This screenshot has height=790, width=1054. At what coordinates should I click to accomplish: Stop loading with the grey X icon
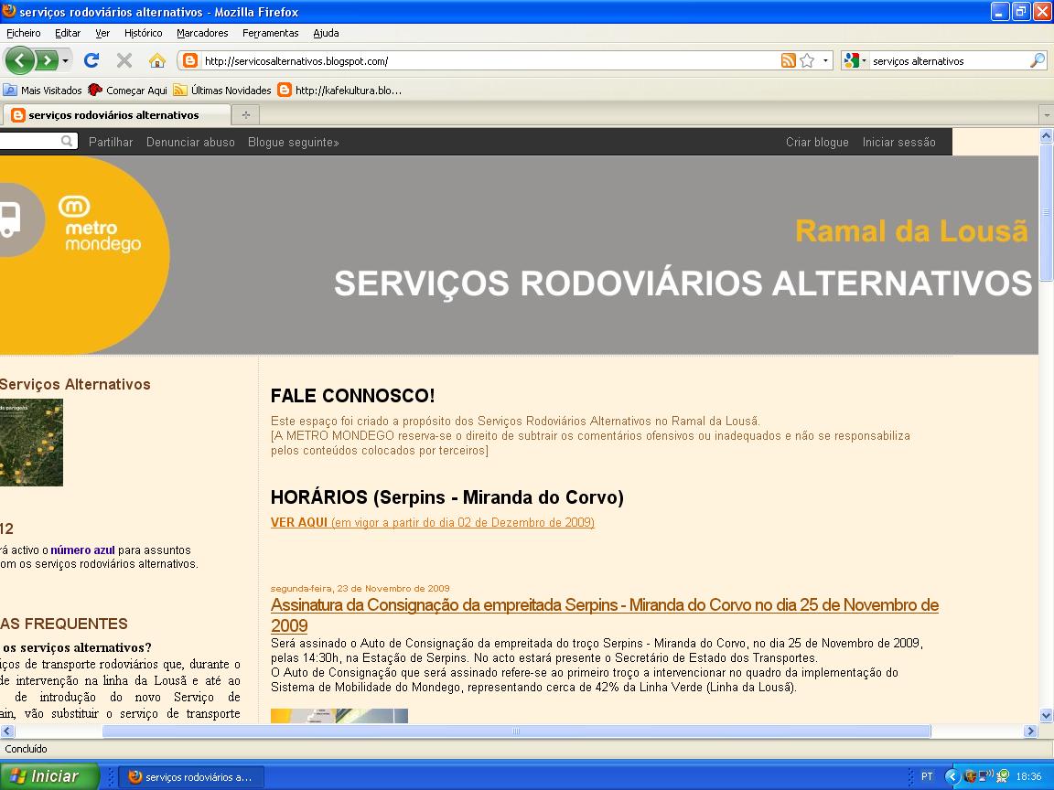124,60
